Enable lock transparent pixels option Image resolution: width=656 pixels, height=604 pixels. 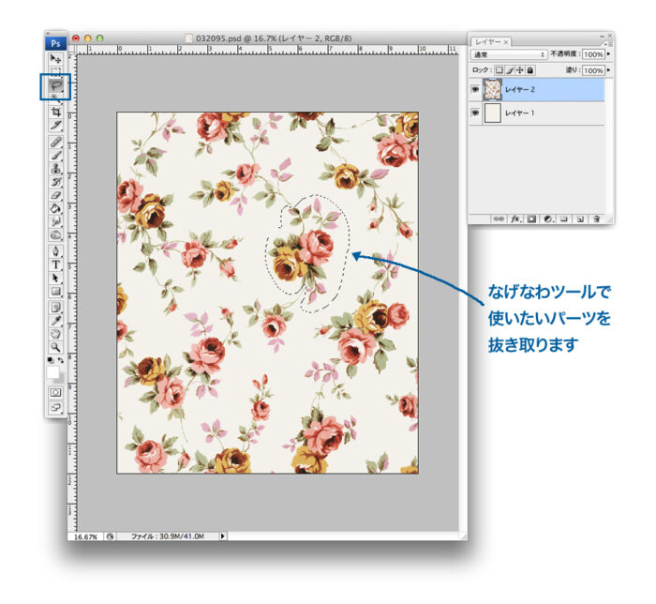coord(499,69)
